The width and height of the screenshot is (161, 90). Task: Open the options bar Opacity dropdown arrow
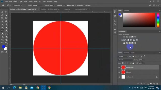pyautogui.click(x=55, y=5)
